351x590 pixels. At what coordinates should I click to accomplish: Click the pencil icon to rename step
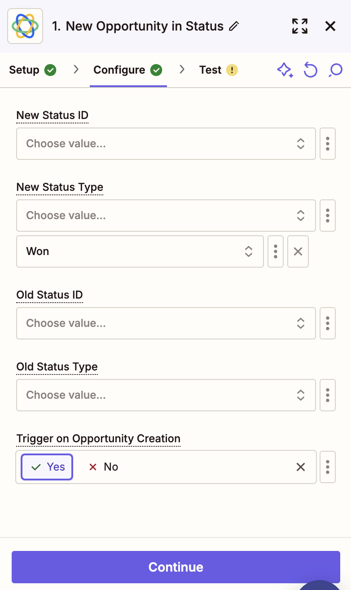click(x=234, y=26)
